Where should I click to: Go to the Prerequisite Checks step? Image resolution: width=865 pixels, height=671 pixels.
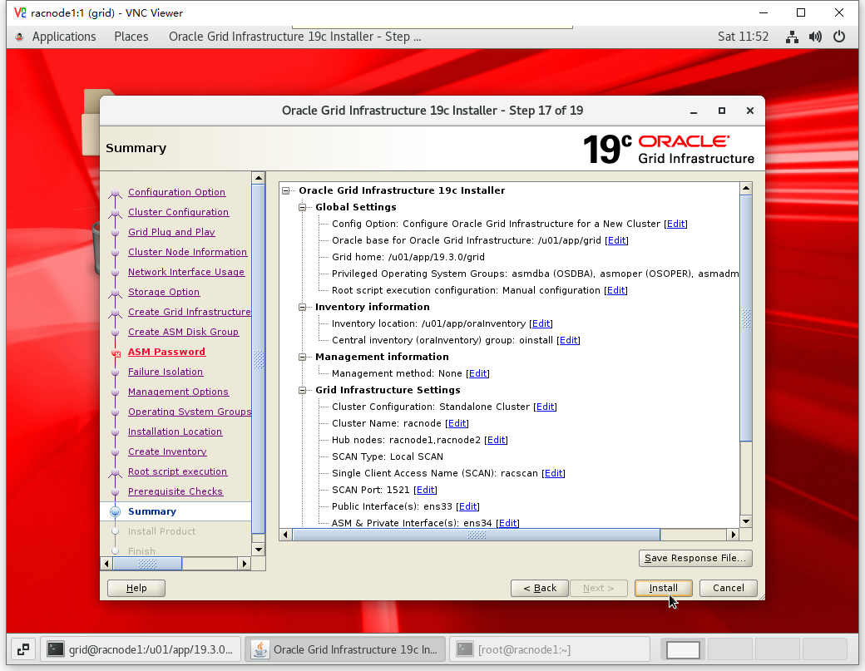pyautogui.click(x=175, y=491)
